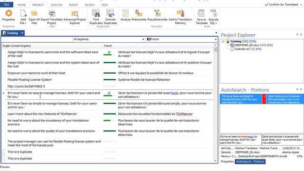
Task: Save as Template icon
Action: tap(201, 13)
